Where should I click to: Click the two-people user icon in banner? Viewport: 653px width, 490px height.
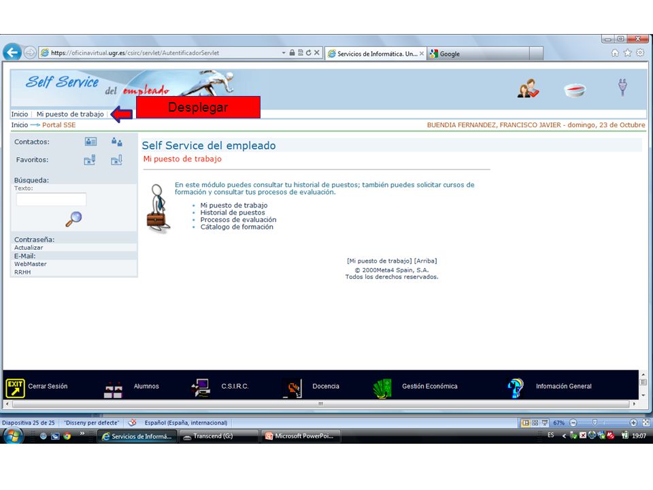(528, 88)
